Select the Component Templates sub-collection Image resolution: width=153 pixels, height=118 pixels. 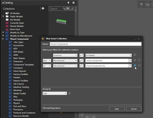pyautogui.click(x=23, y=65)
